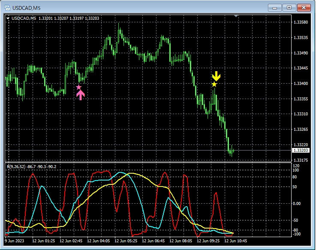Click the current price label 1.33203

(x=301, y=151)
